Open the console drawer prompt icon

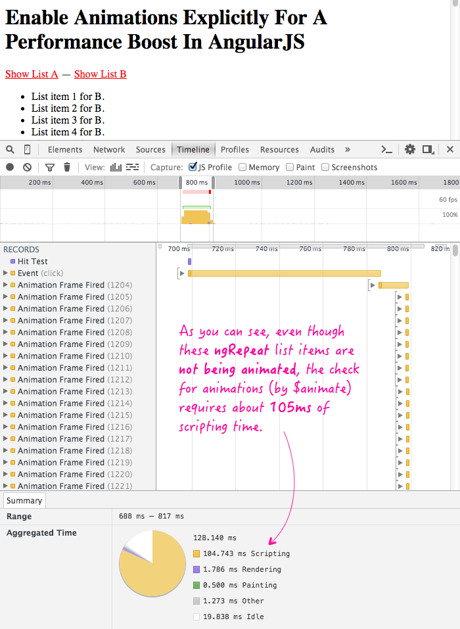tap(386, 150)
